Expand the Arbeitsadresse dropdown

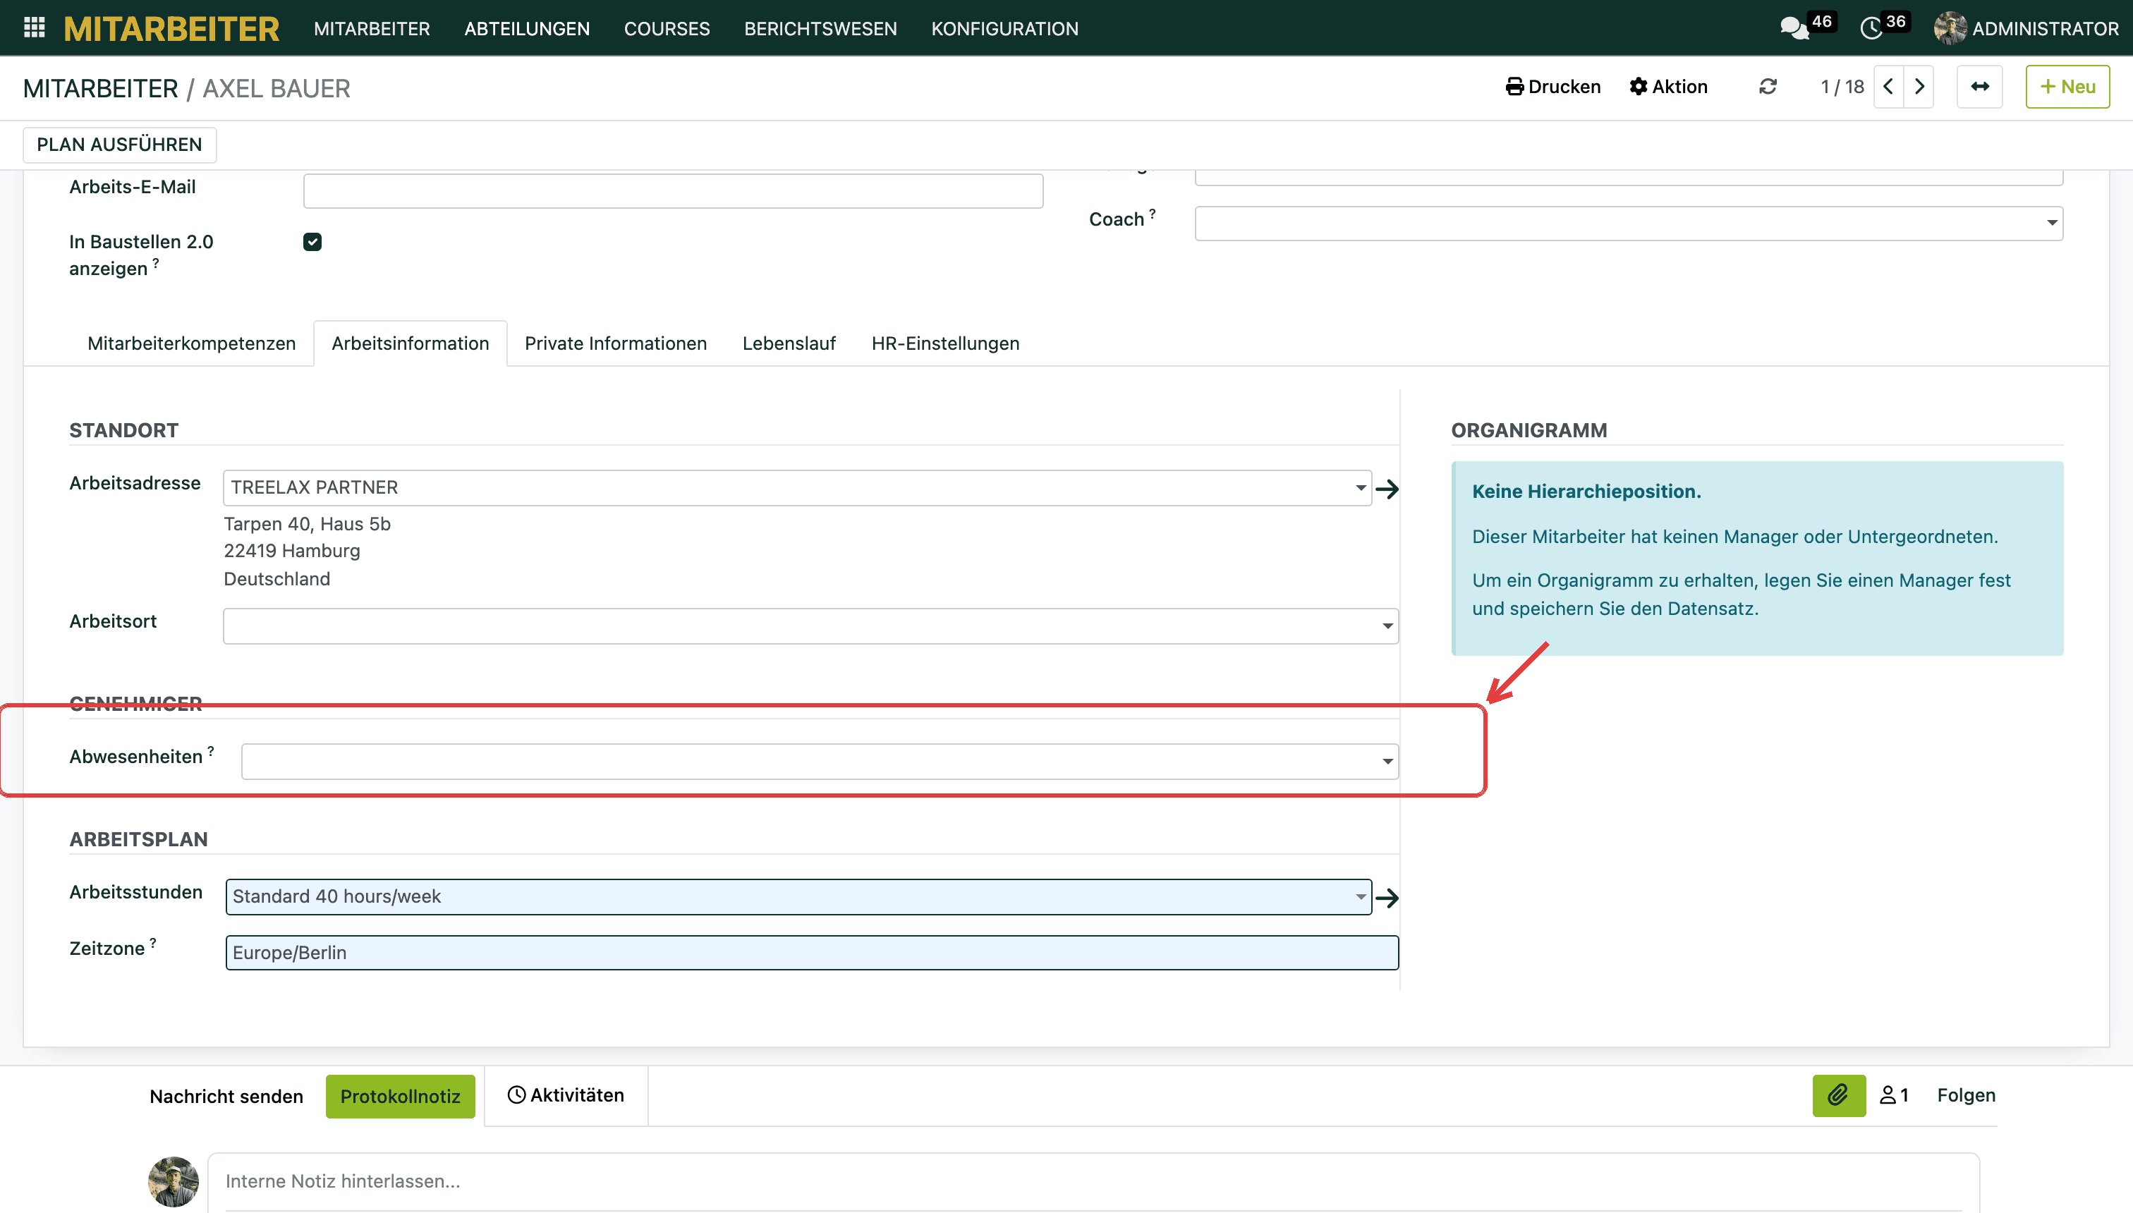[x=1361, y=487]
